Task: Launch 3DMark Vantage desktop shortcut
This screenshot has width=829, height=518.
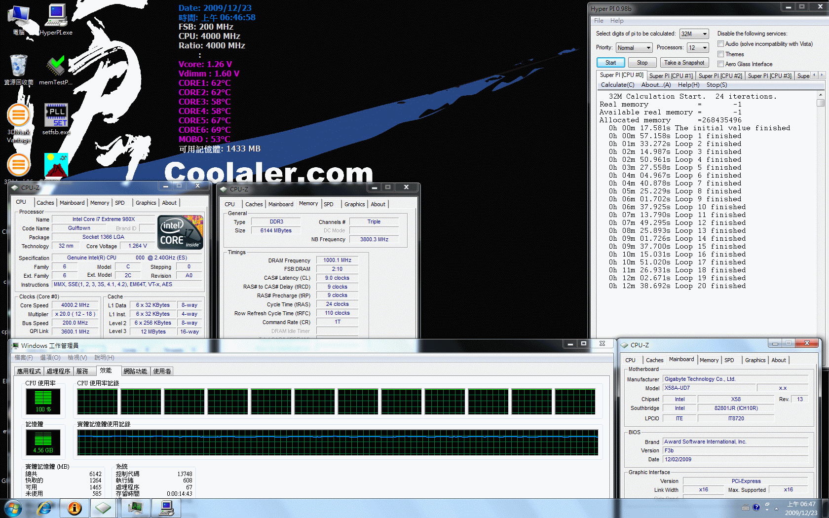Action: (19, 122)
